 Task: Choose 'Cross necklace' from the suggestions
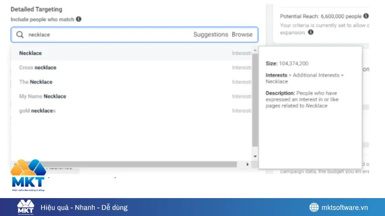point(38,67)
